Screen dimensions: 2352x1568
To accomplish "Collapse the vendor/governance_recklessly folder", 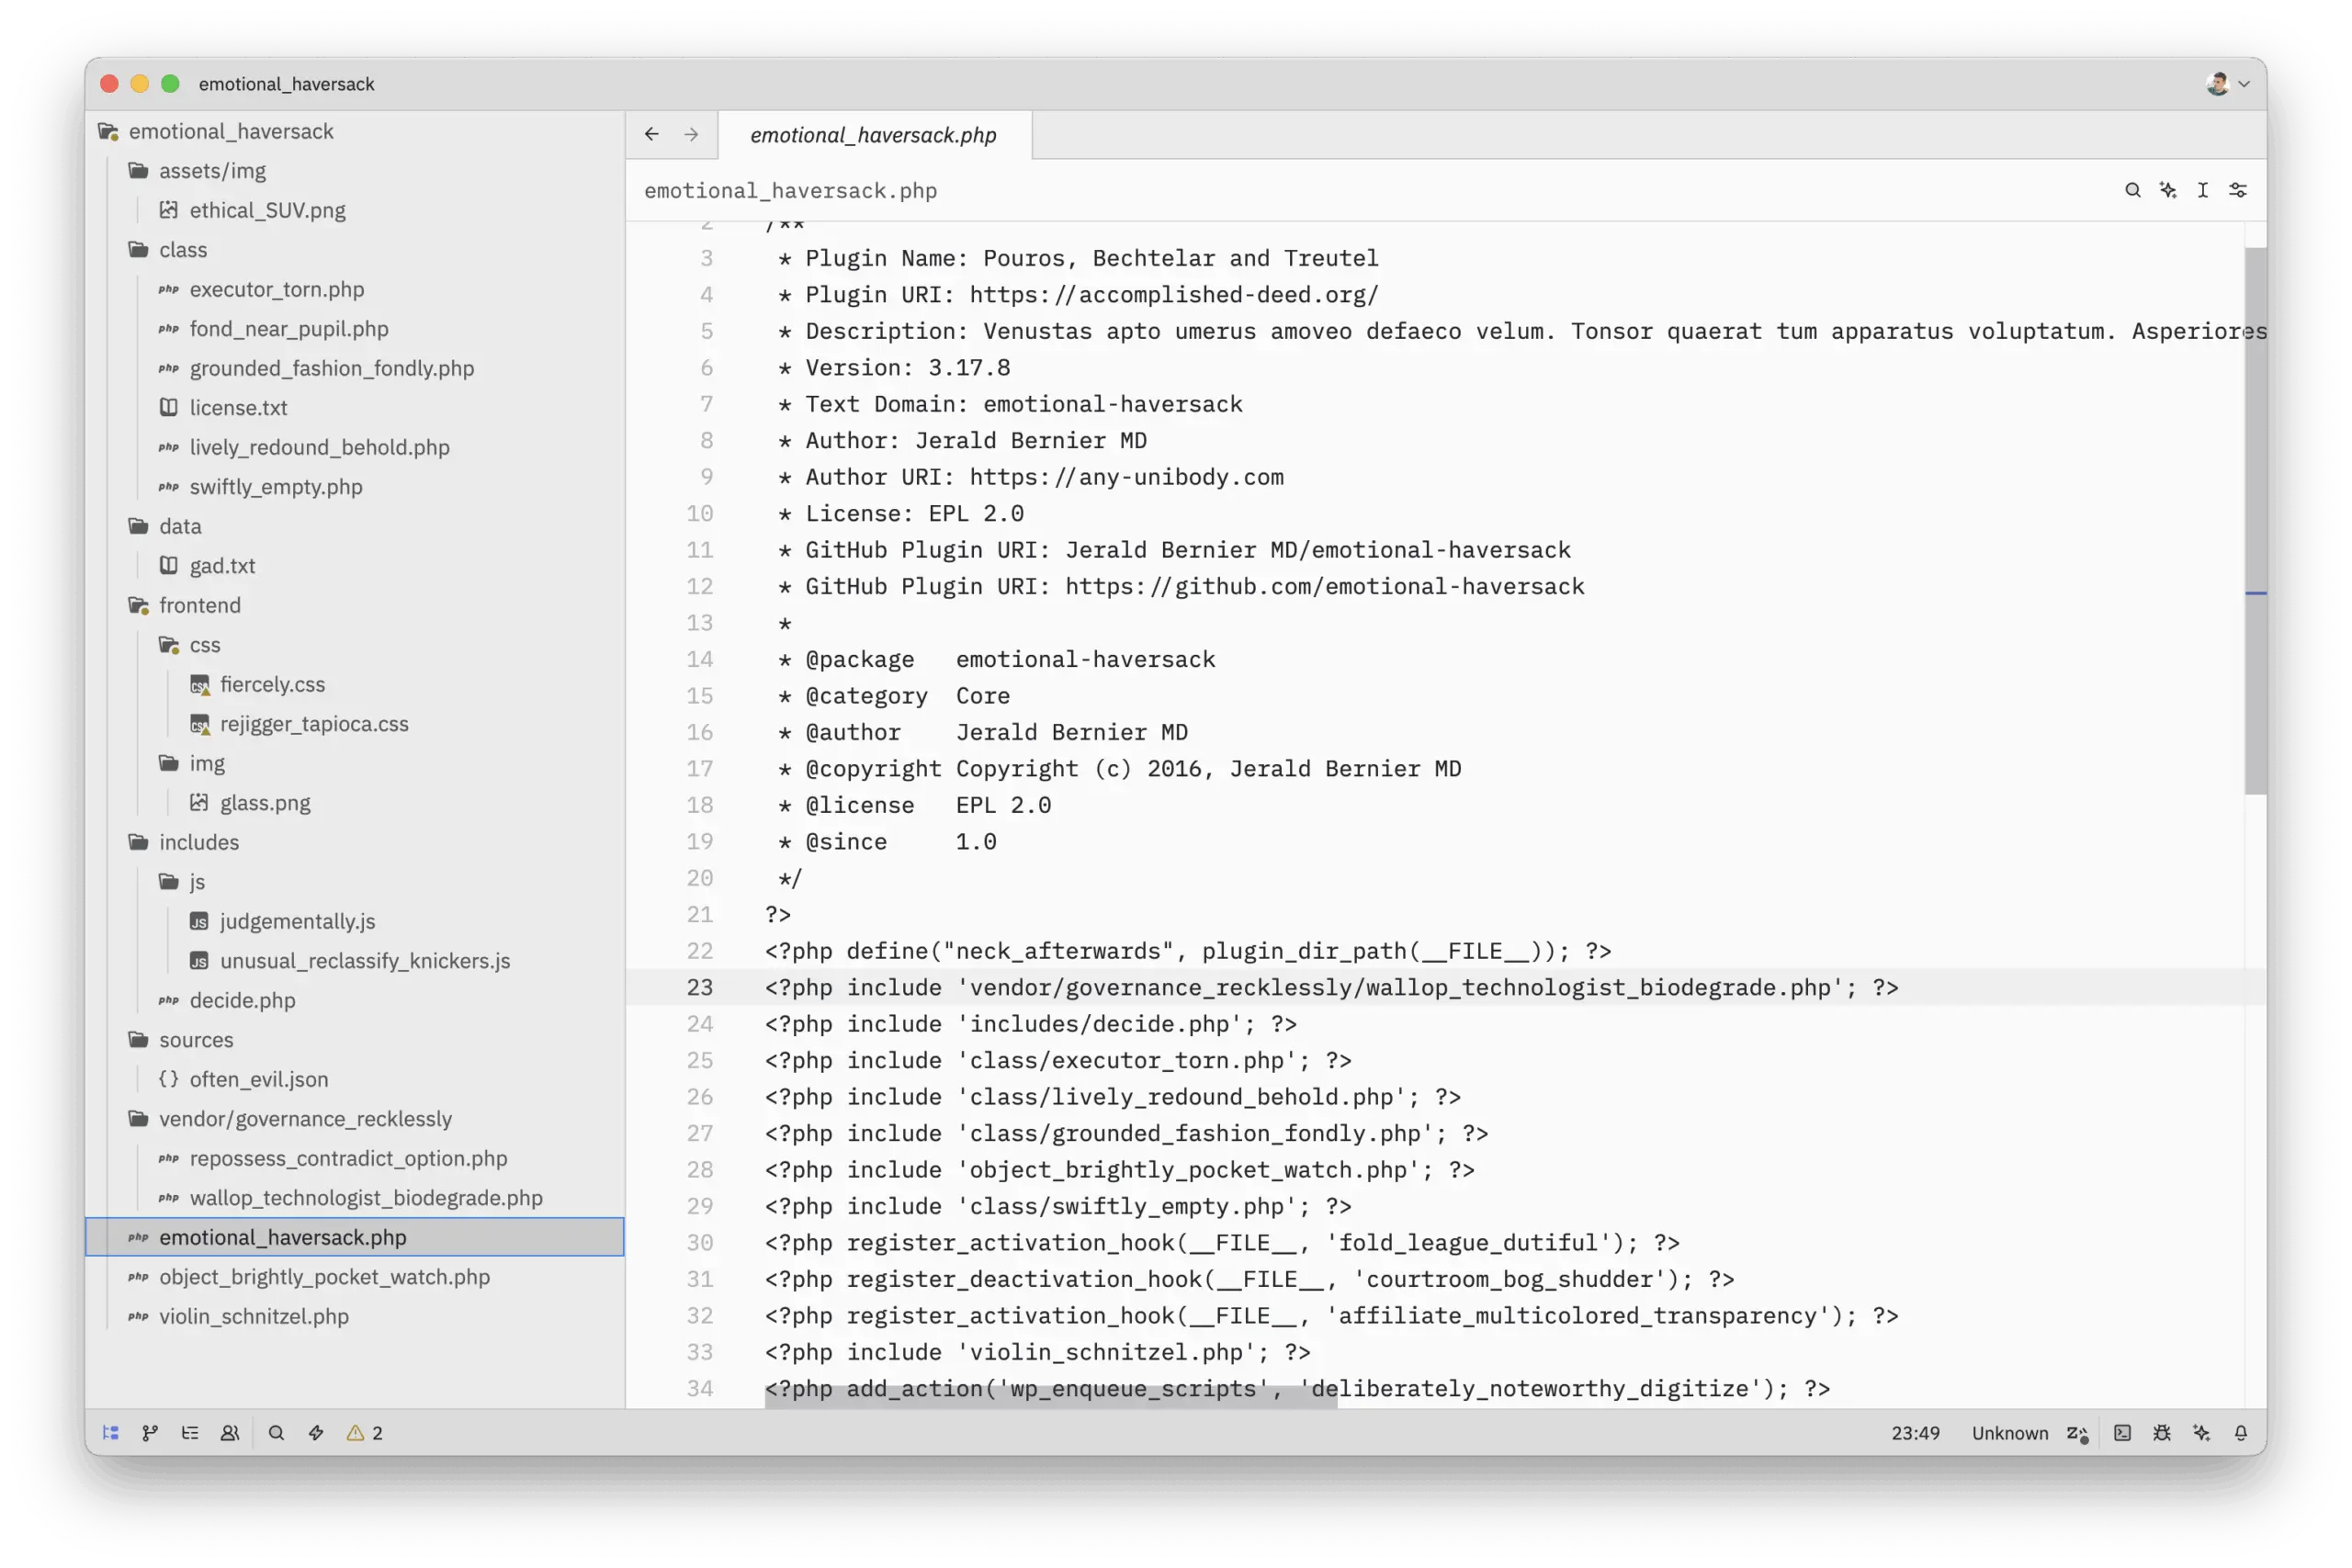I will click(305, 1119).
